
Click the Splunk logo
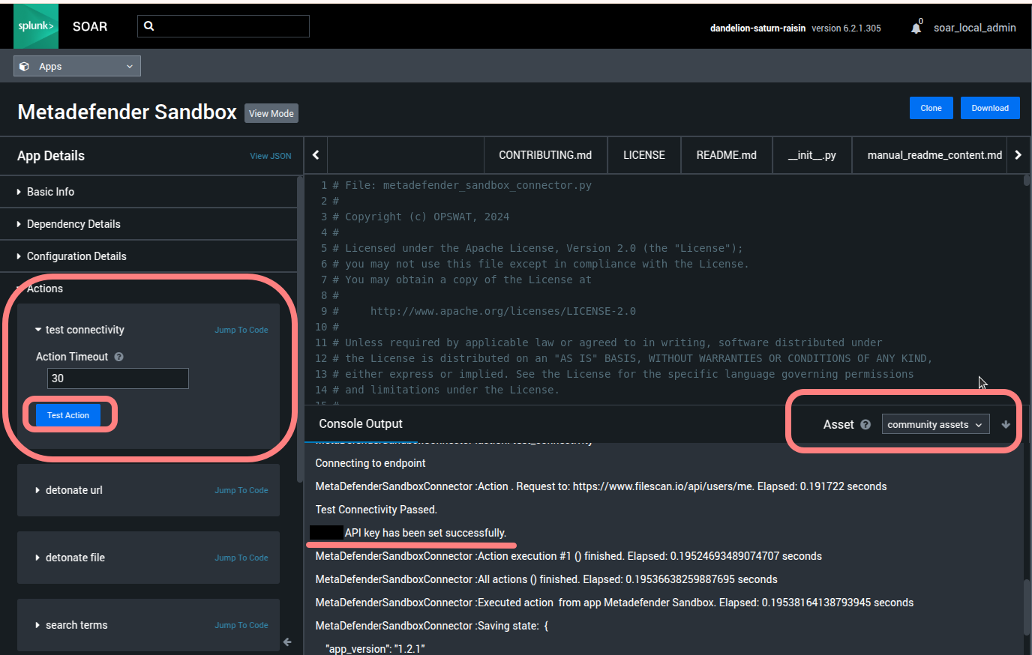coord(36,26)
